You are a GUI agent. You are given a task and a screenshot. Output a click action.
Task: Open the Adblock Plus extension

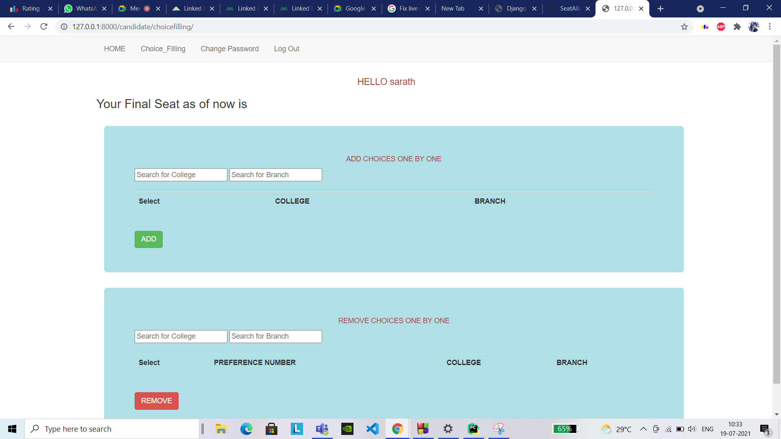(x=721, y=26)
